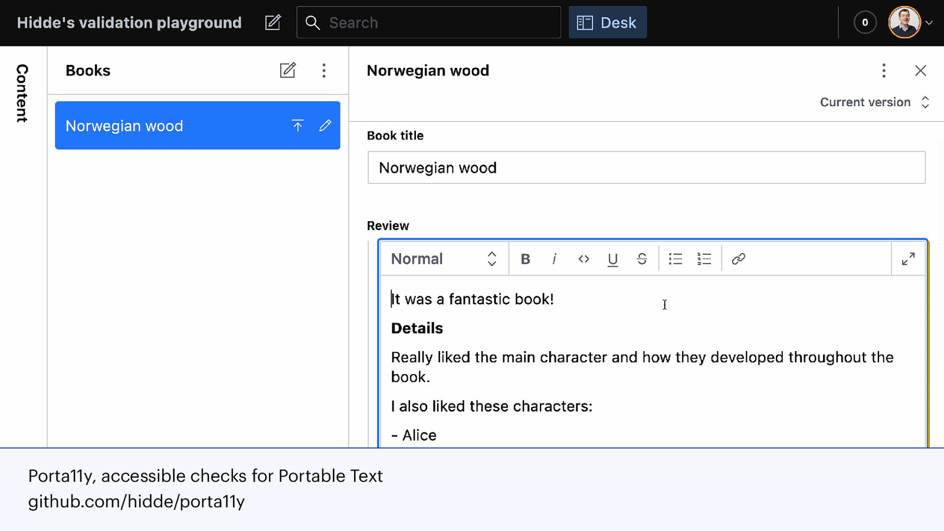
Task: Click the vertical Content pane label
Action: 22,93
